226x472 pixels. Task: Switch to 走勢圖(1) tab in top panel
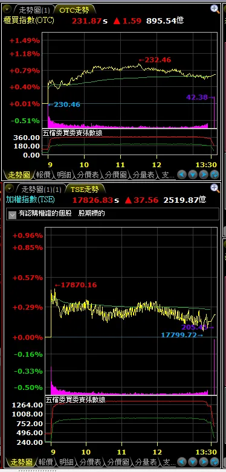point(34,10)
